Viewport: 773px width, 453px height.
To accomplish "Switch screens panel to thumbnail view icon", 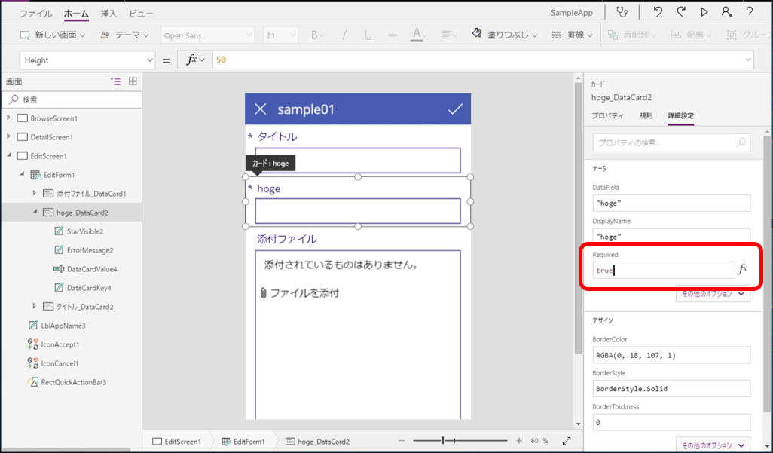I will (133, 80).
